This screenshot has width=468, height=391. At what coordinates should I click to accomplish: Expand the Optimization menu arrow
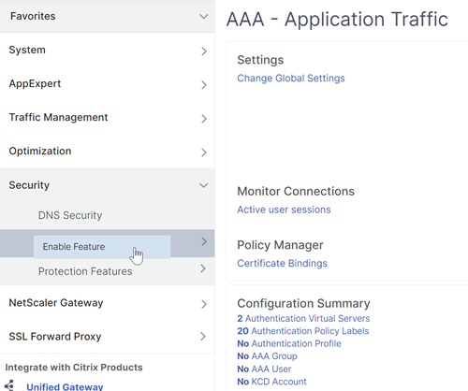[204, 152]
